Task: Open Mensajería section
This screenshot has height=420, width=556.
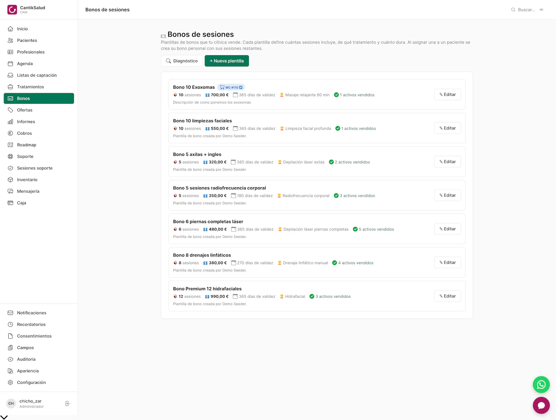Action: click(39, 191)
